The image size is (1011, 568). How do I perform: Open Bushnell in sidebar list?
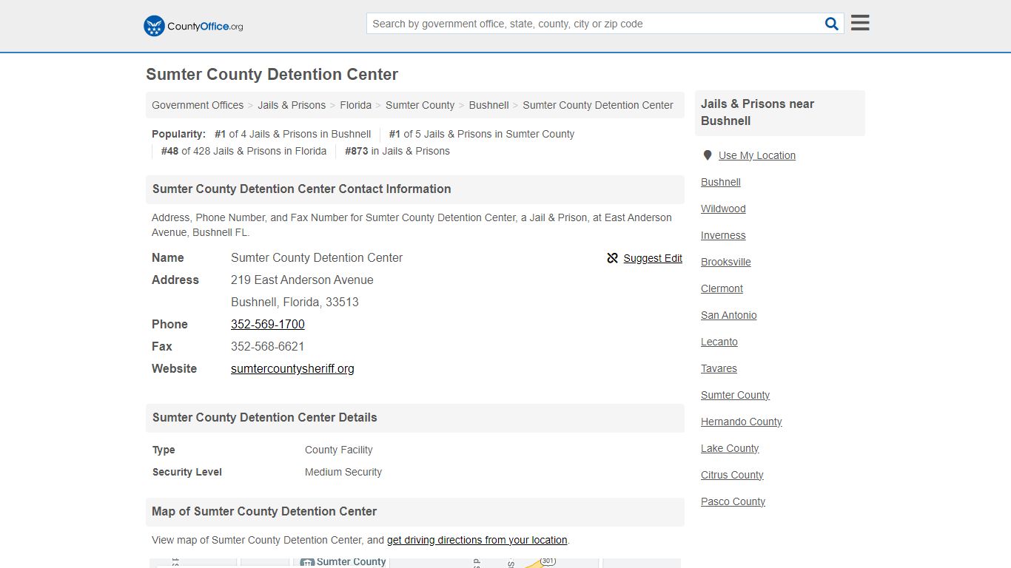tap(721, 182)
